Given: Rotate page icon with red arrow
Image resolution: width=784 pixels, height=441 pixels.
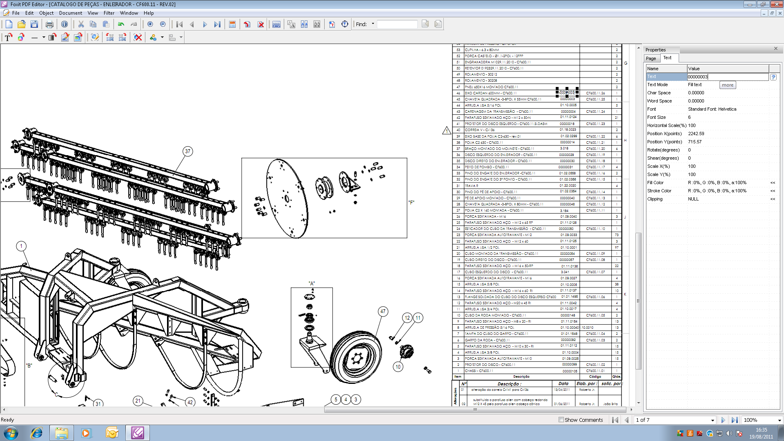Looking at the screenshot, I should pos(247,24).
